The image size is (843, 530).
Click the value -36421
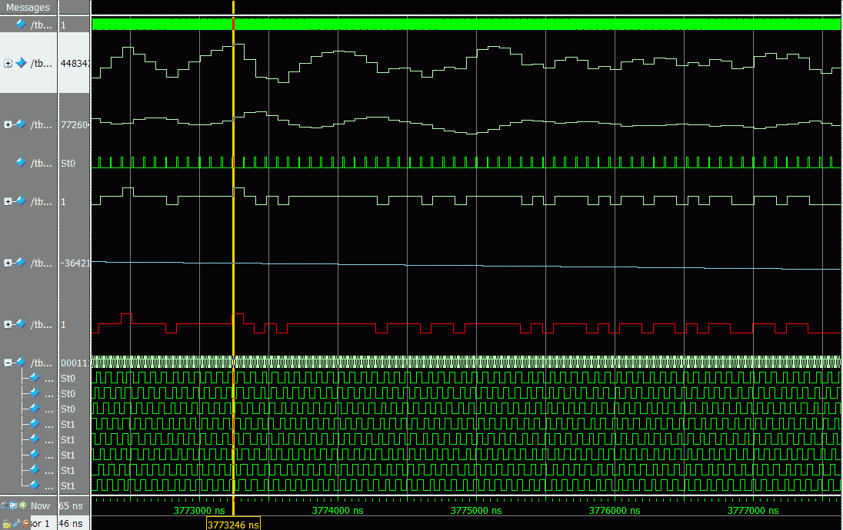click(75, 263)
